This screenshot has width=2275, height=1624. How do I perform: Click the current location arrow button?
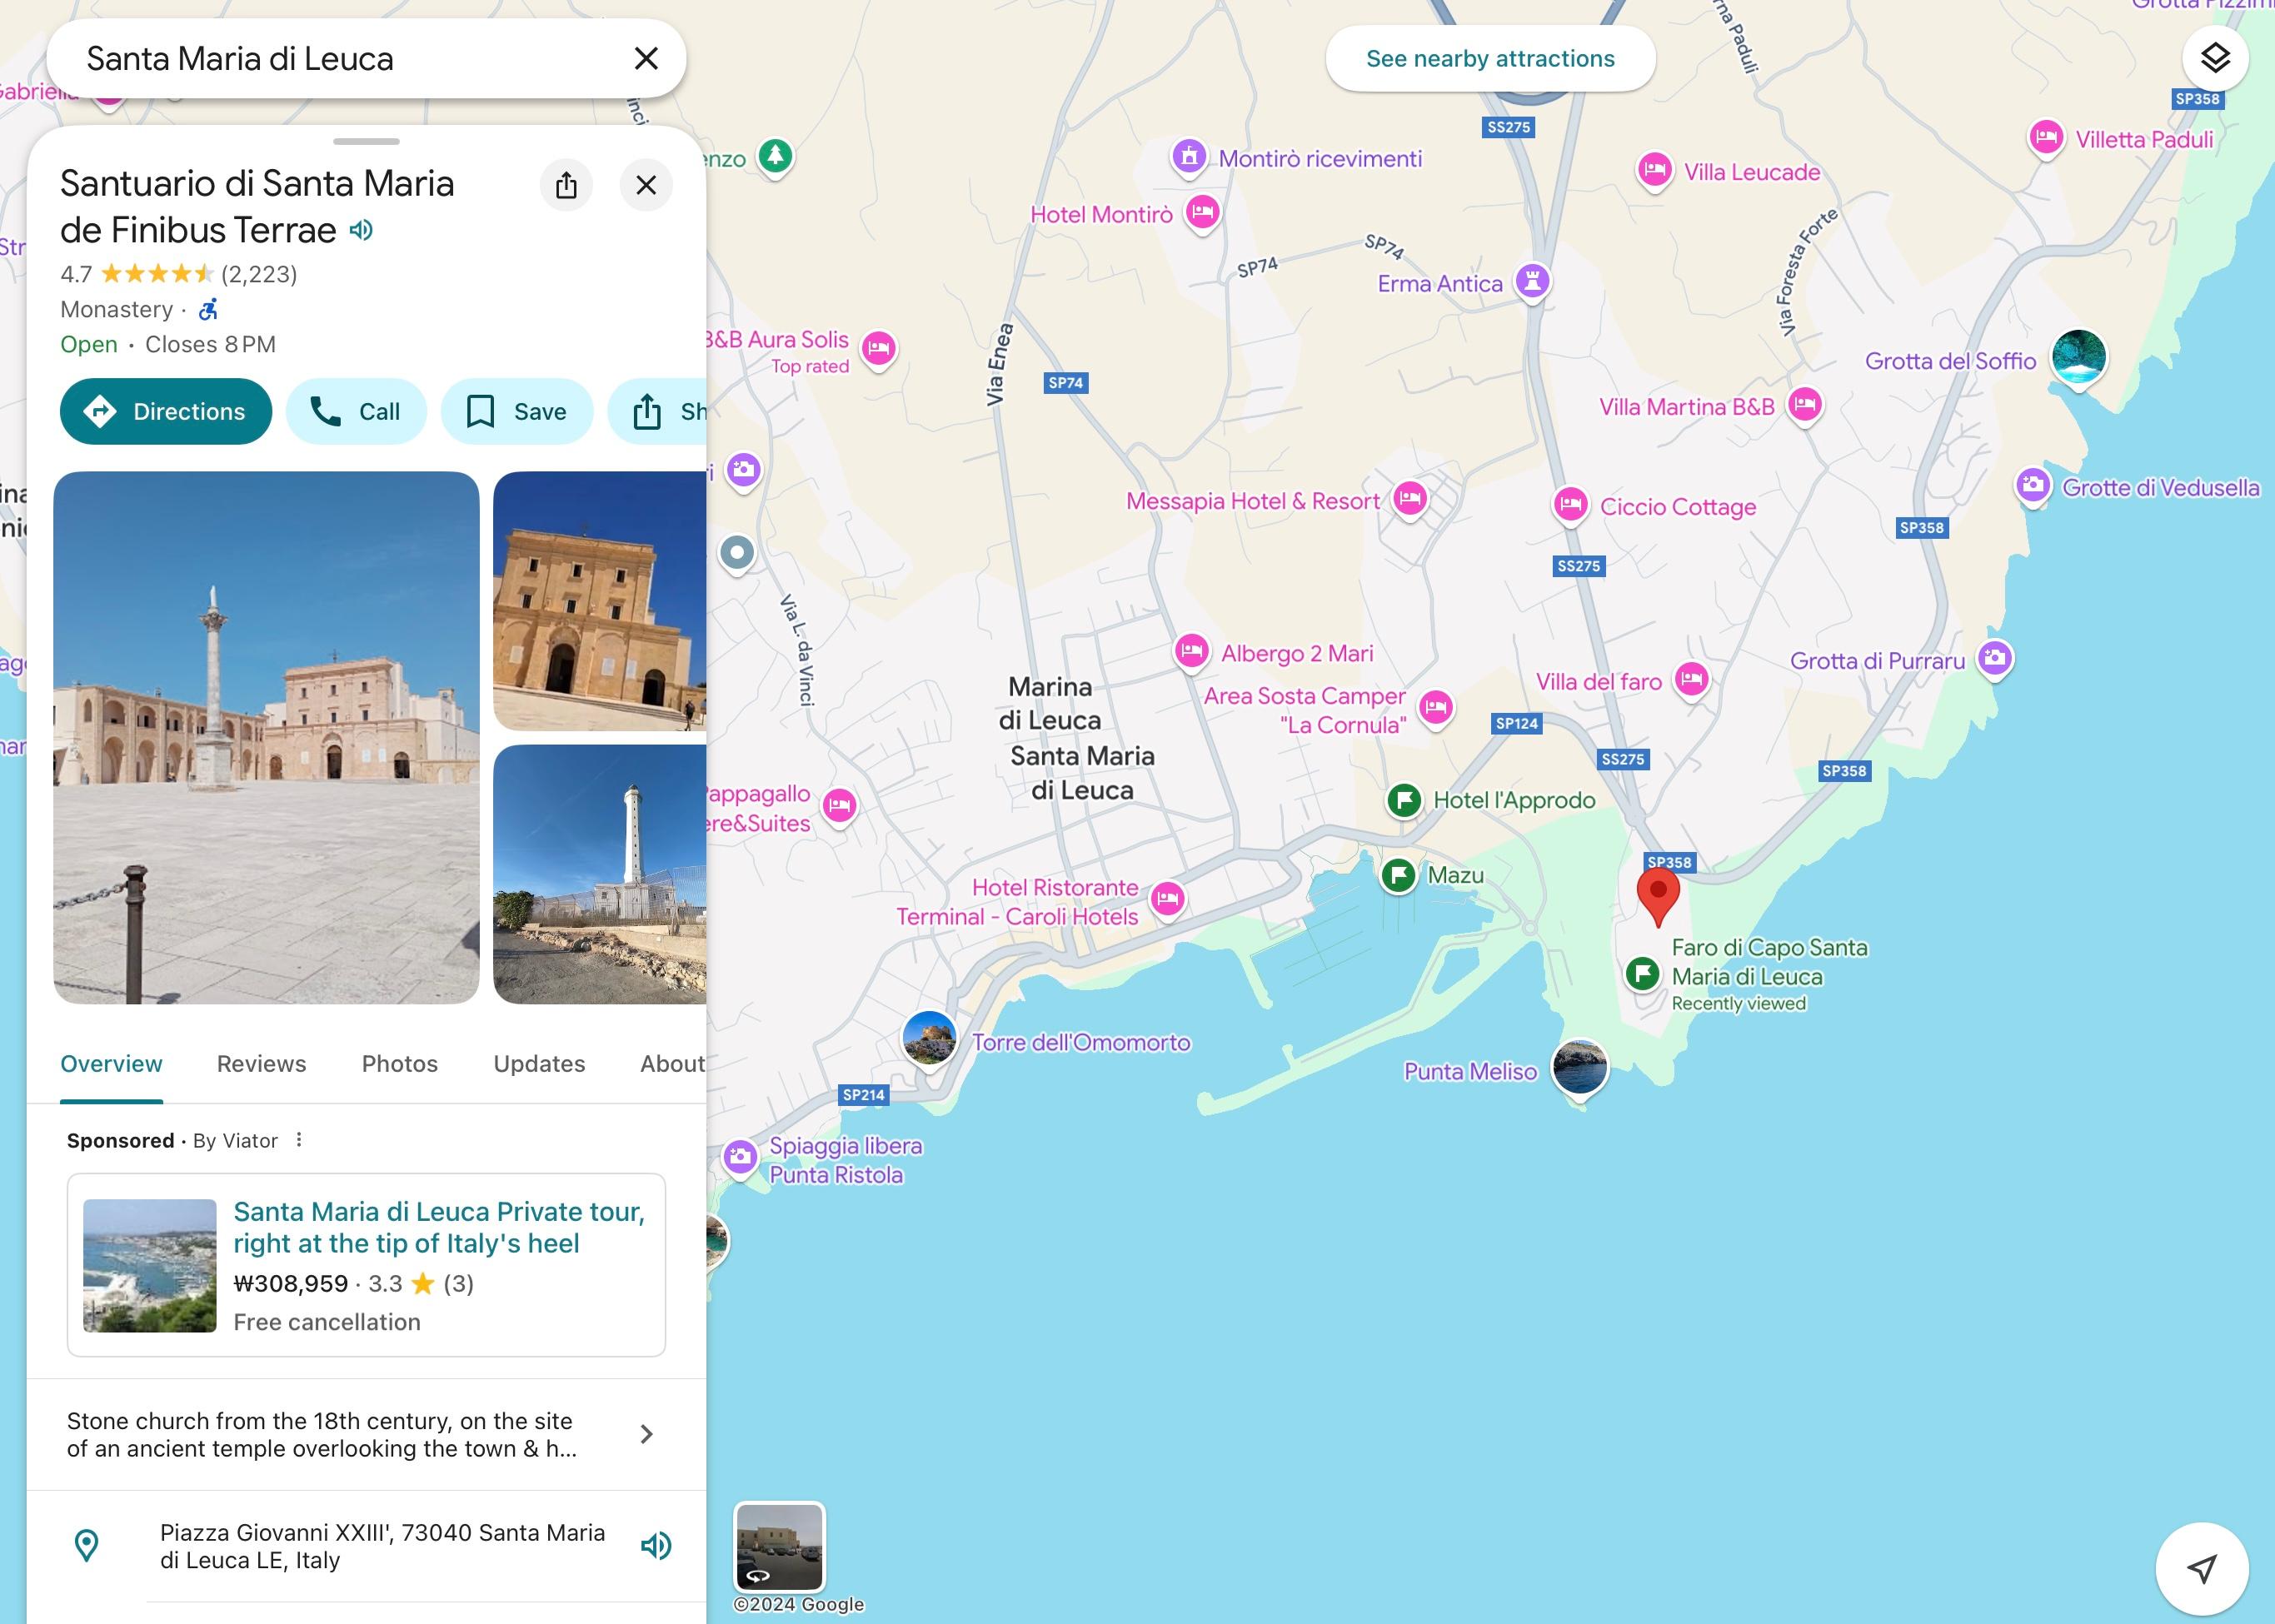coord(2202,1568)
